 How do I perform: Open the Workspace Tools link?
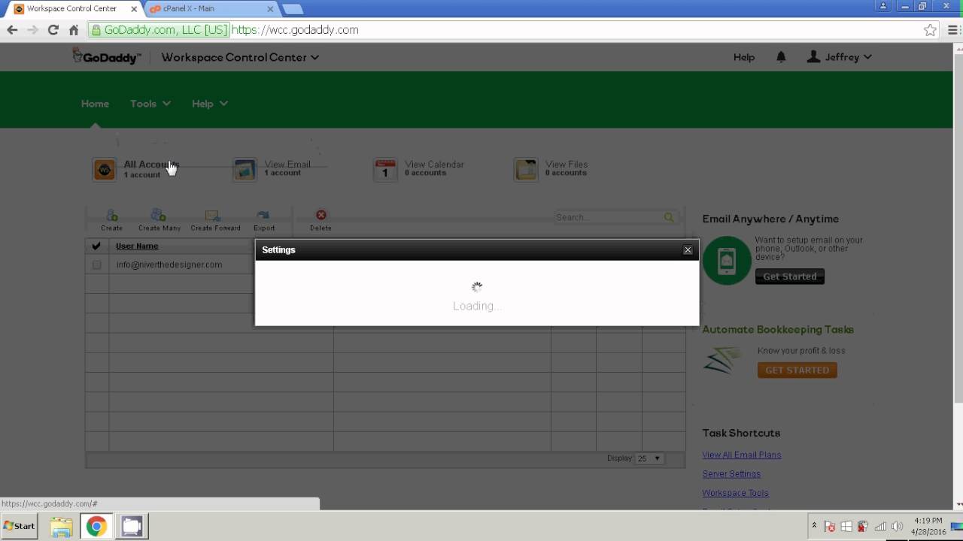pyautogui.click(x=735, y=493)
